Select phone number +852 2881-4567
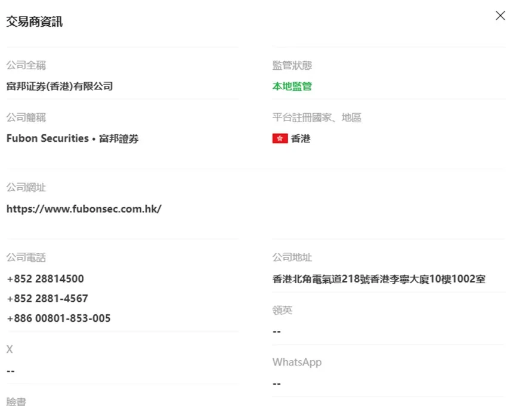 (47, 299)
